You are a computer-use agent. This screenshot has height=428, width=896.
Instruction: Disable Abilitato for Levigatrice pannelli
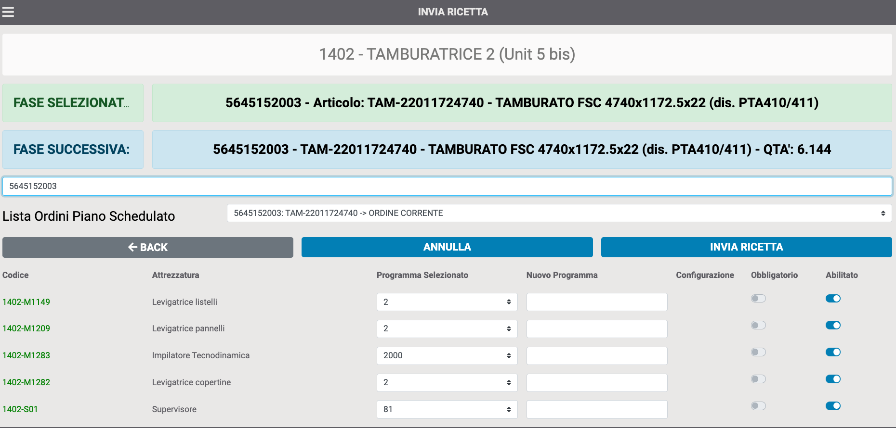[833, 326]
